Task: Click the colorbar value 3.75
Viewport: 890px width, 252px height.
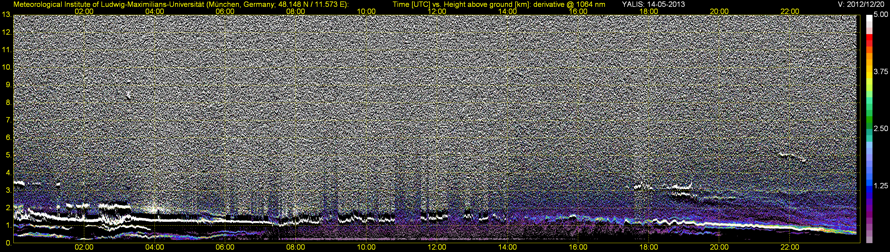Action: point(881,71)
